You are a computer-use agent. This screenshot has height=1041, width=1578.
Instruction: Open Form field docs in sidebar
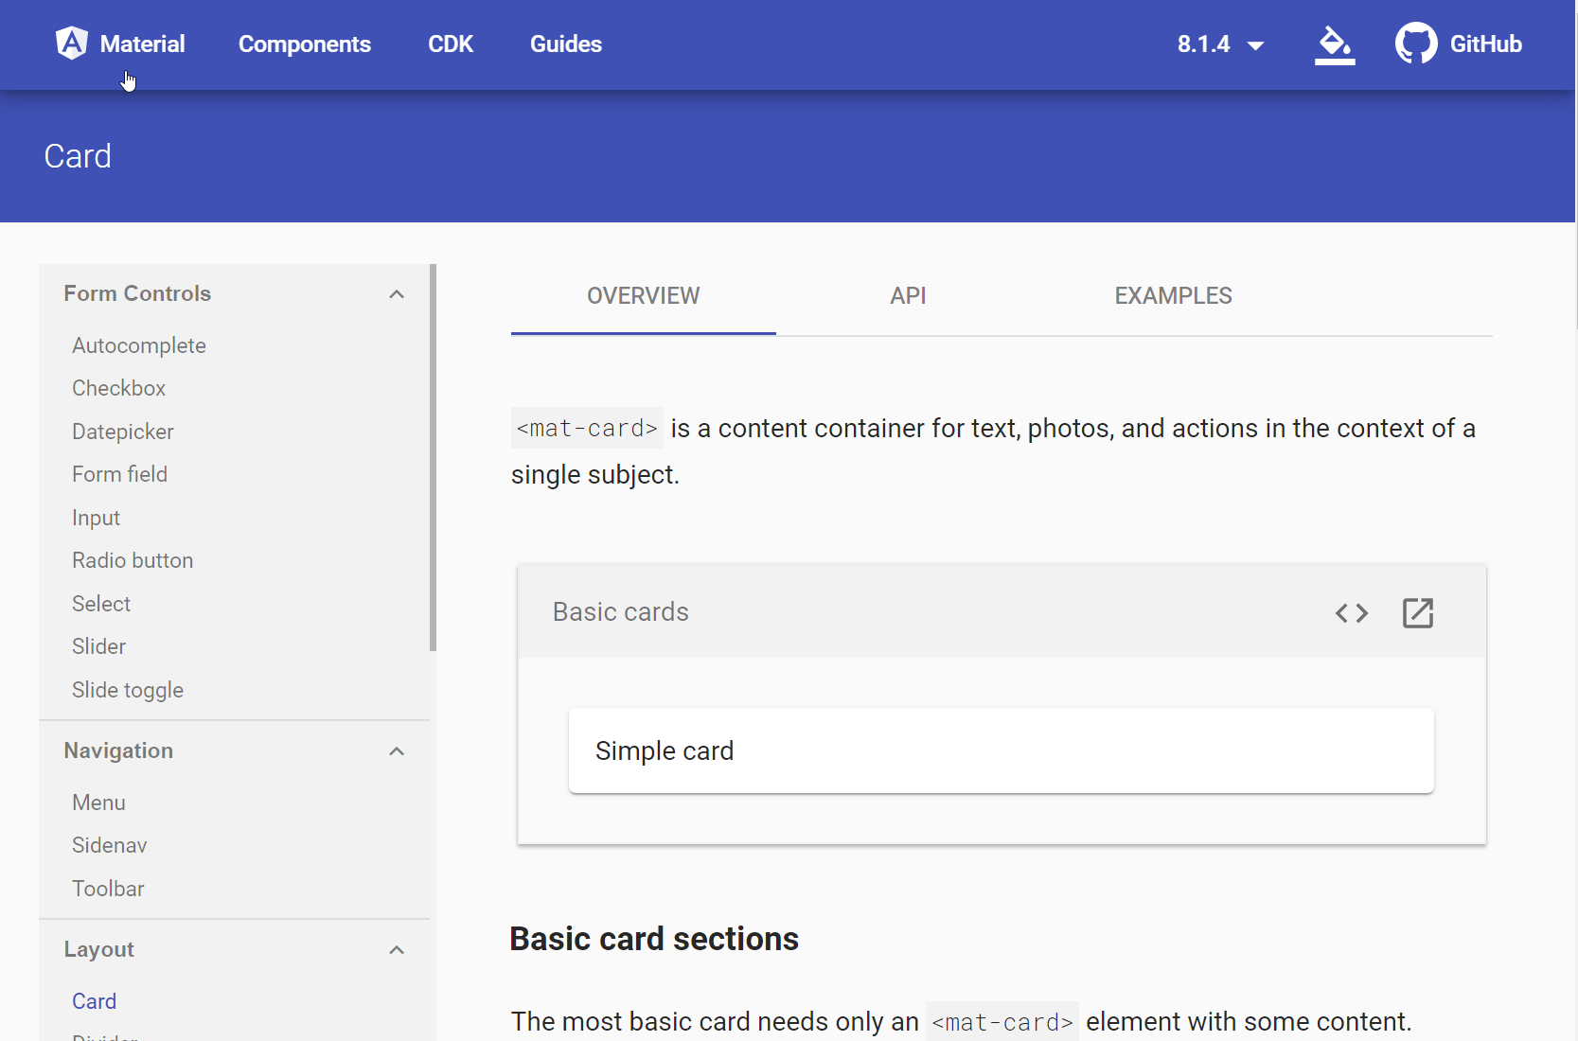(x=120, y=474)
